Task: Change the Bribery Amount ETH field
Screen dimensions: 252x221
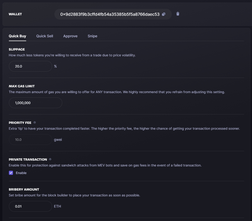Action: [30, 206]
